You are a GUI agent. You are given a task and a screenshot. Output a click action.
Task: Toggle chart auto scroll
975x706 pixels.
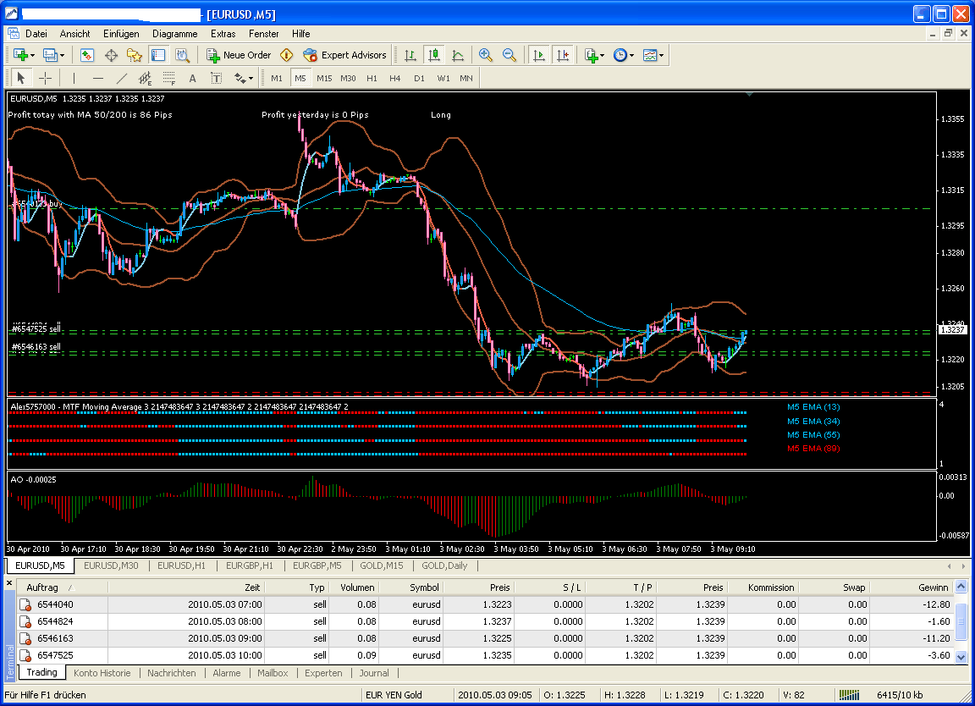(537, 55)
